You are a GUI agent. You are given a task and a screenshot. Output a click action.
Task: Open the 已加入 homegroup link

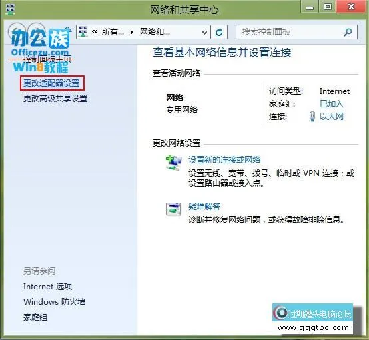point(331,104)
